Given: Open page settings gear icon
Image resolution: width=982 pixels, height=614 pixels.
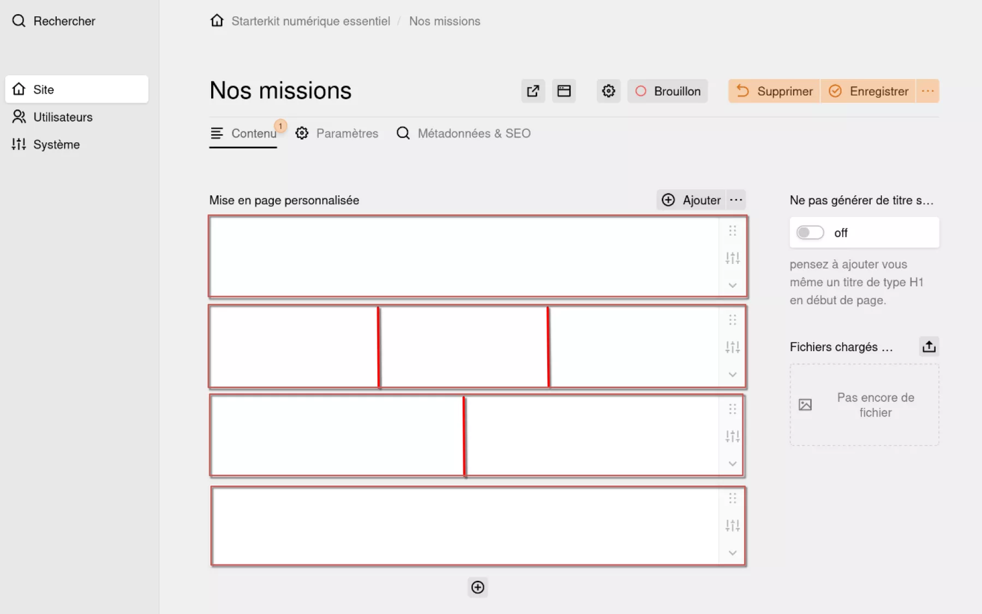Looking at the screenshot, I should click(x=608, y=91).
